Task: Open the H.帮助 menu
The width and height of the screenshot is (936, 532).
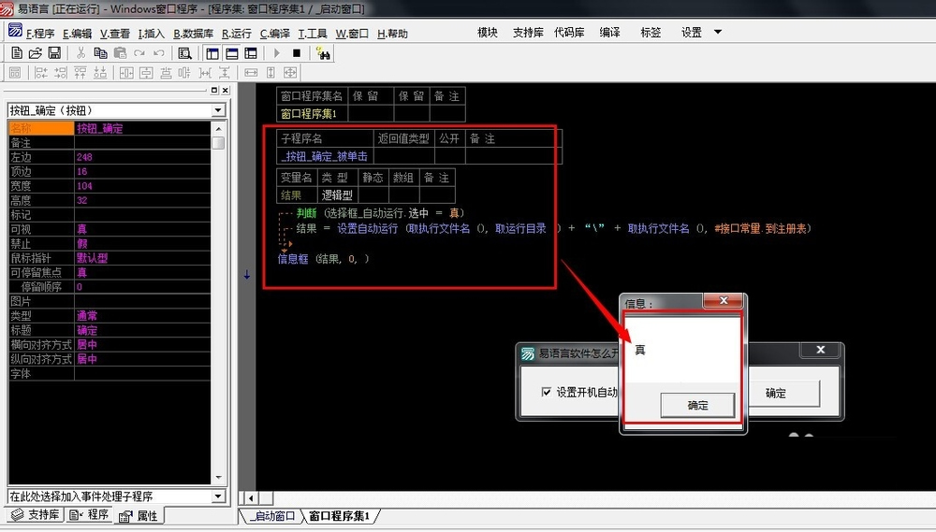Action: [392, 34]
